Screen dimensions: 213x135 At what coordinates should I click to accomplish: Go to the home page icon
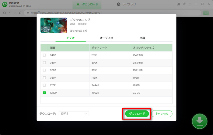[x=4, y=13]
